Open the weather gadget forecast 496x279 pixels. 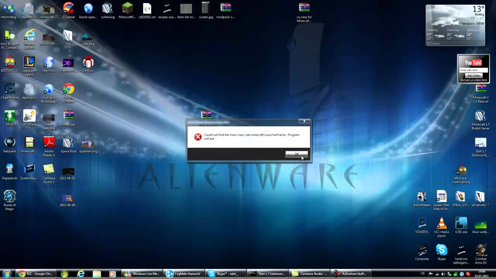(x=455, y=25)
